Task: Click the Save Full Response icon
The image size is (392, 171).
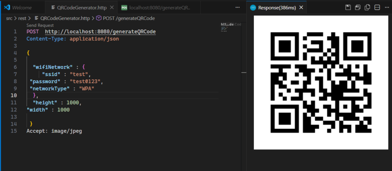Action: click(348, 8)
